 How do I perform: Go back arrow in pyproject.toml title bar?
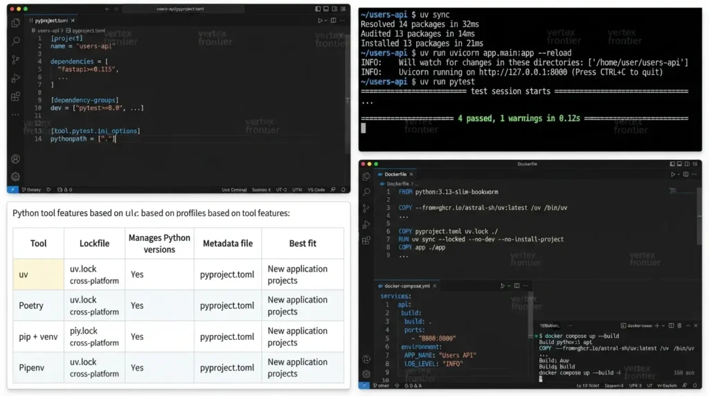click(x=107, y=9)
